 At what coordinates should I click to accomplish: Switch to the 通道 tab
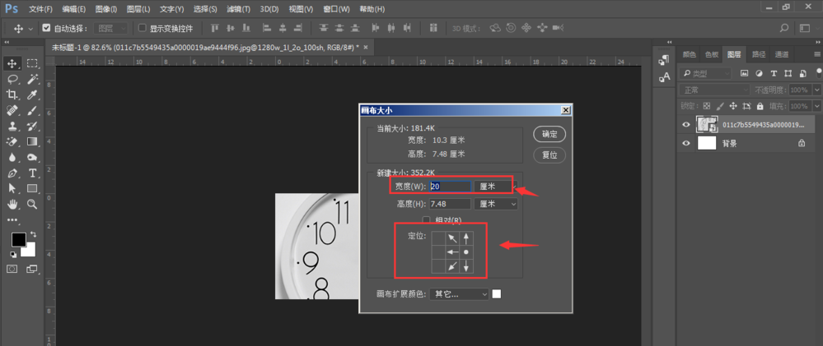point(781,54)
